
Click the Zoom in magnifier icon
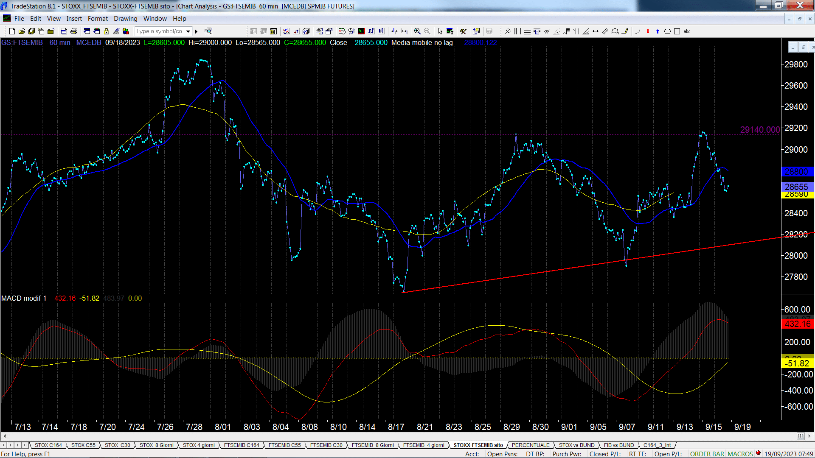(x=417, y=31)
